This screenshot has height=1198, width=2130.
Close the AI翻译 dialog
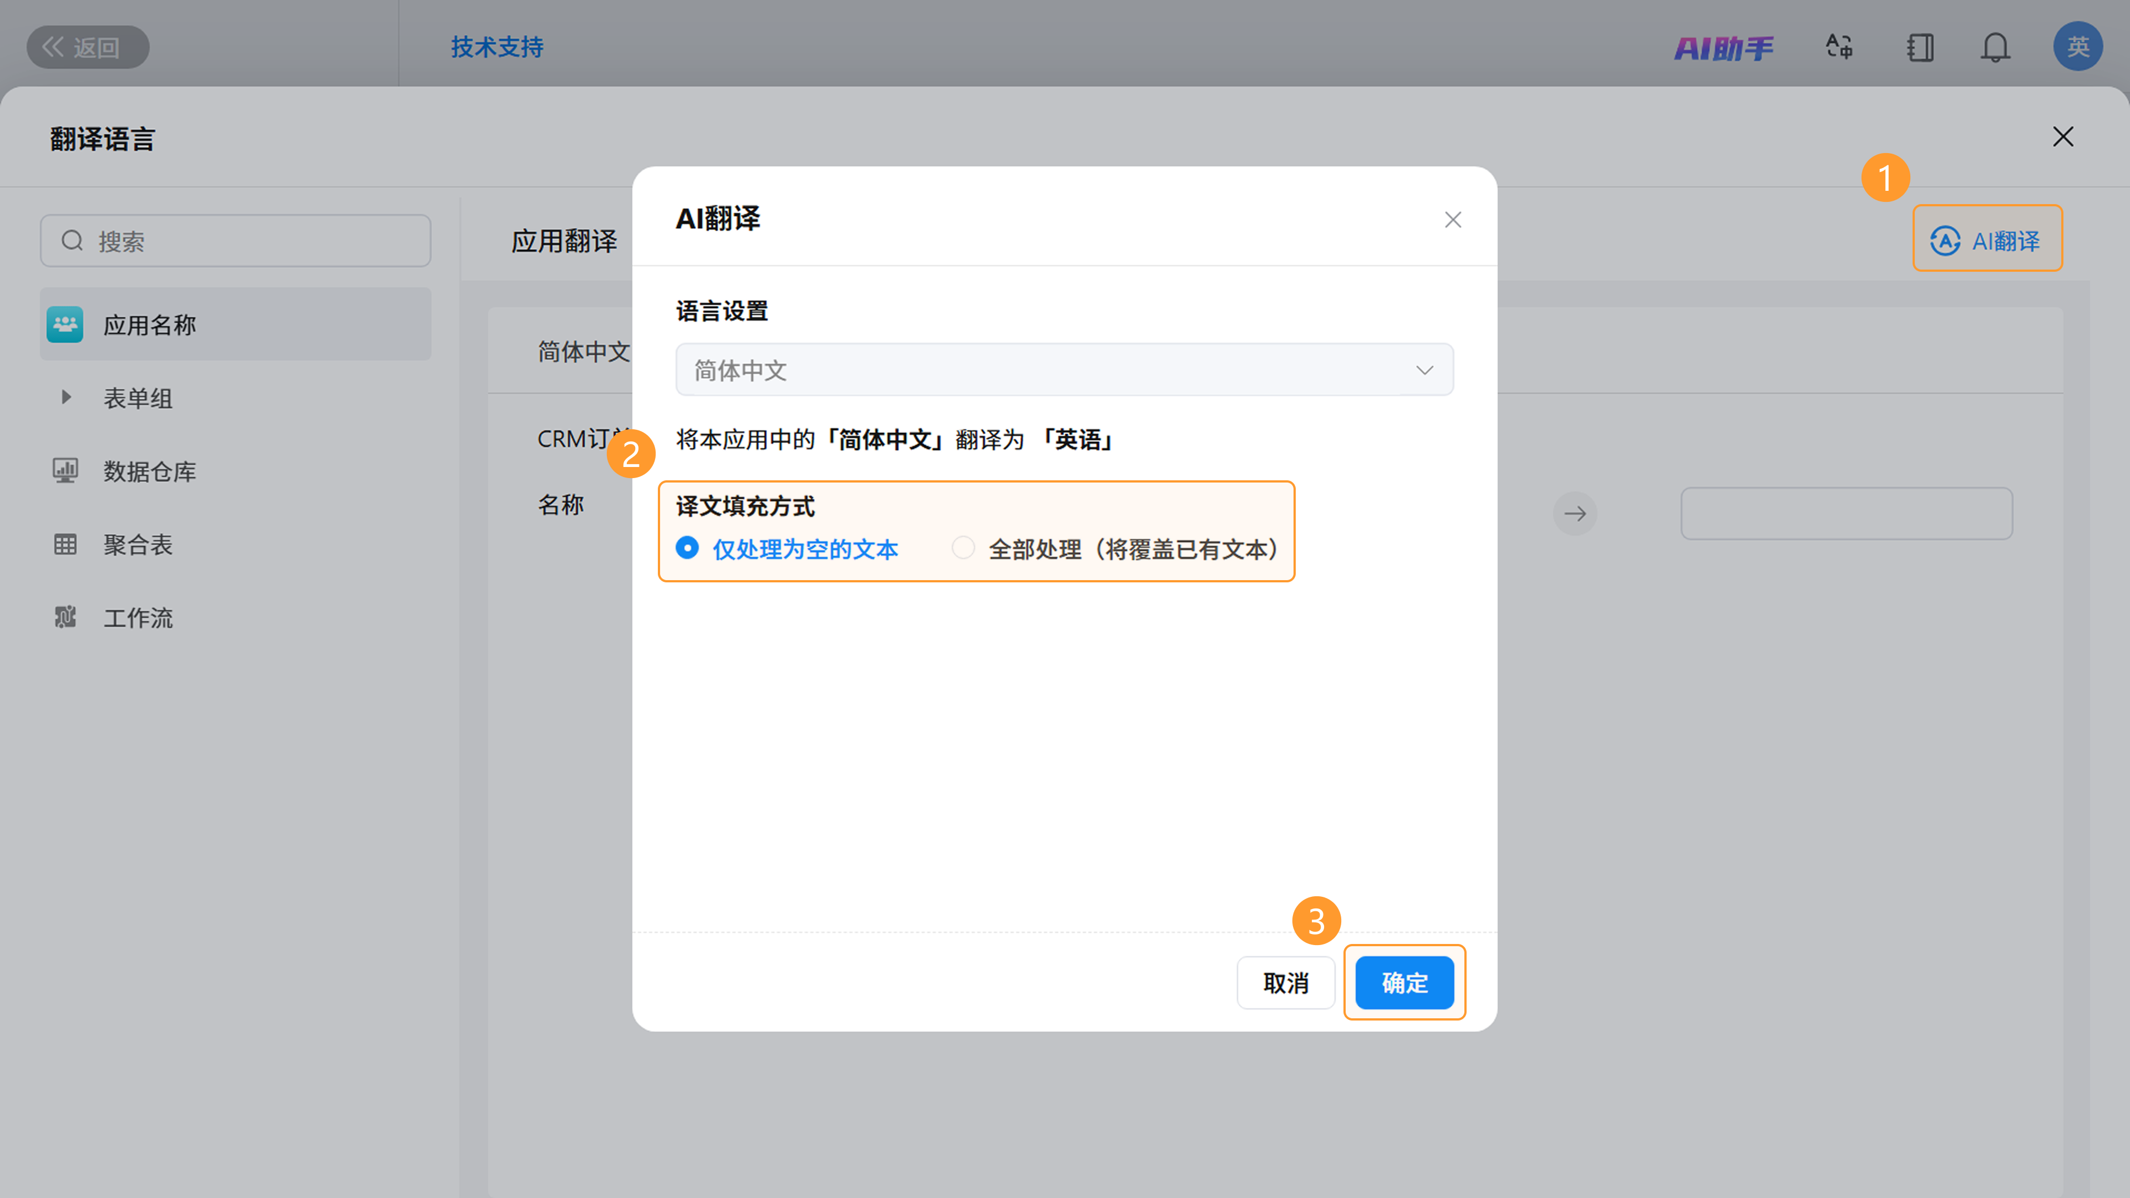[1453, 219]
